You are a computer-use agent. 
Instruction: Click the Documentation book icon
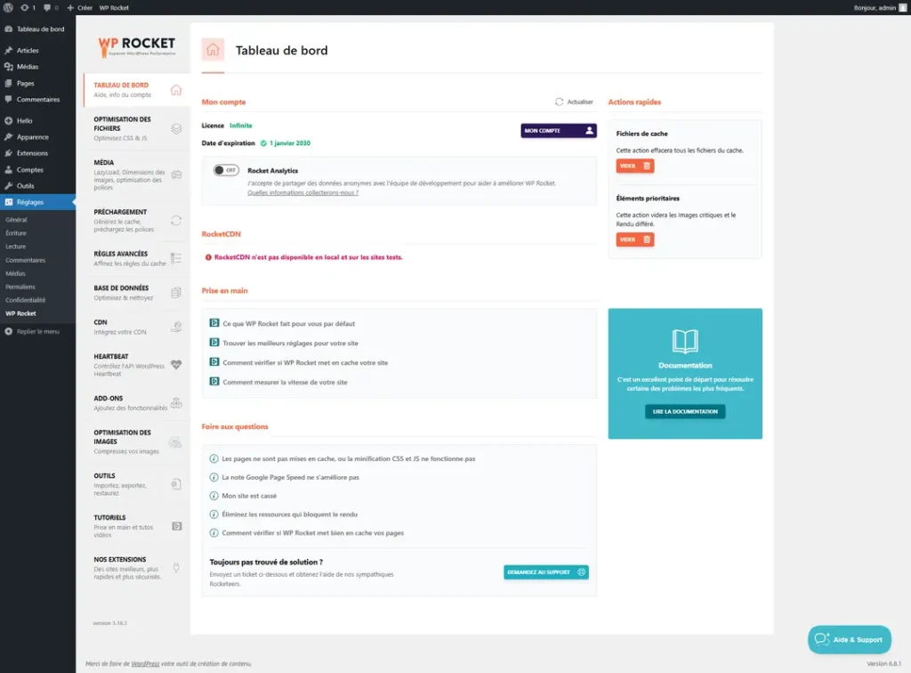tap(685, 341)
